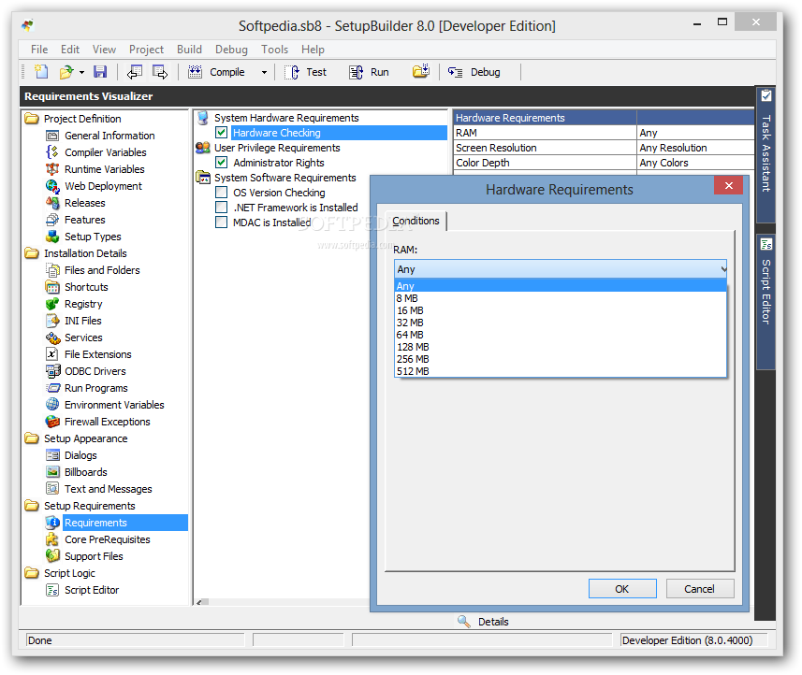The width and height of the screenshot is (802, 675).
Task: Select 256 MB from RAM list
Action: 560,359
